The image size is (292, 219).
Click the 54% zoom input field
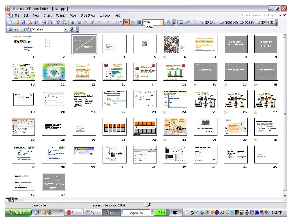pyautogui.click(x=151, y=22)
